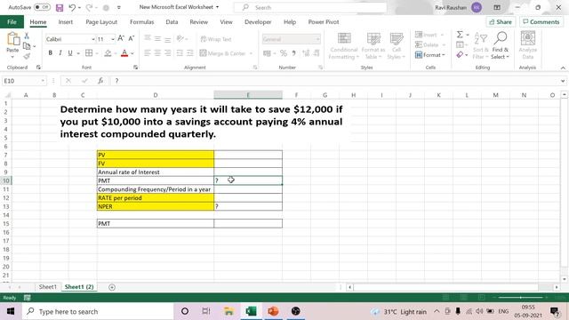
Task: Apply Percent Style format
Action: coord(284,53)
